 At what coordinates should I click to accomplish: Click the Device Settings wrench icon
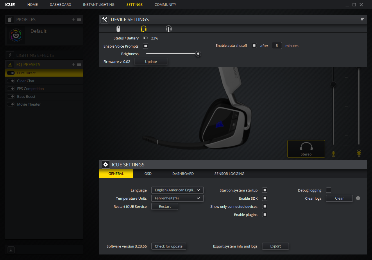tap(104, 19)
